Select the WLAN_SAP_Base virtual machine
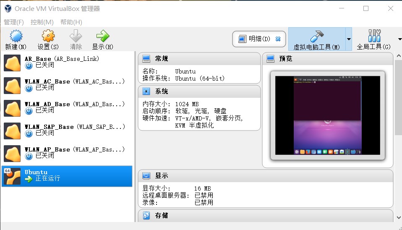This screenshot has height=230, width=402. tap(67, 131)
